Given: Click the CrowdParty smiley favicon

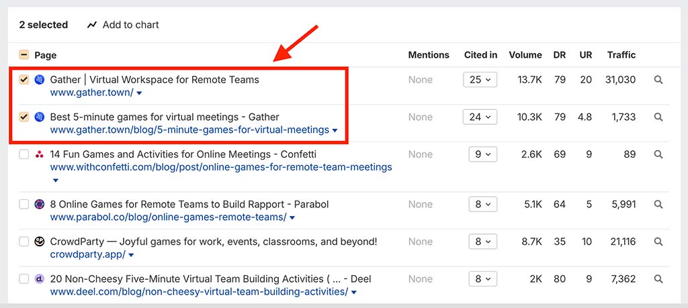Looking at the screenshot, I should pyautogui.click(x=40, y=242).
